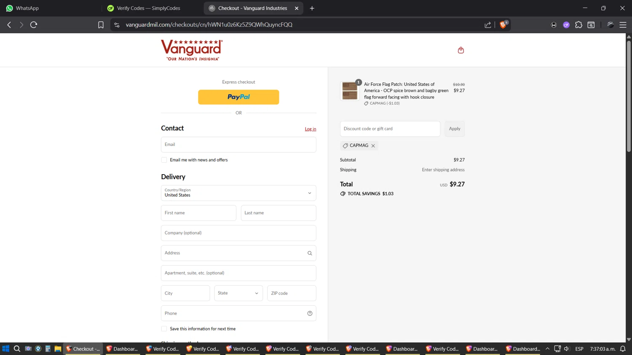Click the Air Force Flag Patch thumbnail

(x=350, y=91)
